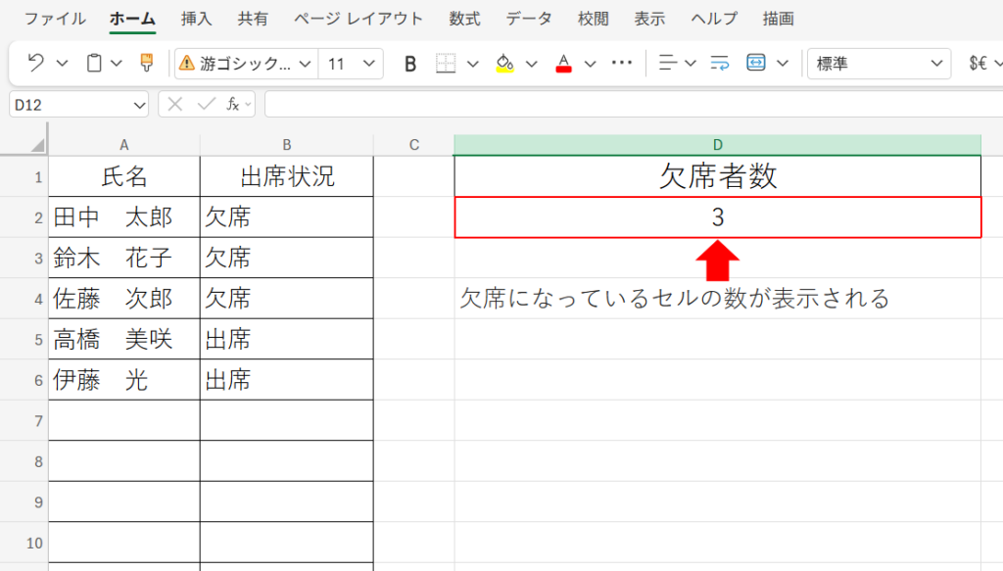Click the alignment lines icon
Image resolution: width=1003 pixels, height=571 pixels.
(668, 64)
